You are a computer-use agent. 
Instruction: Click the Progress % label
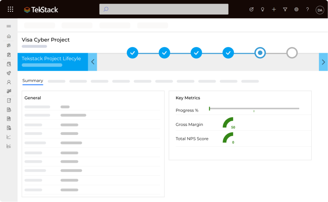(x=187, y=110)
